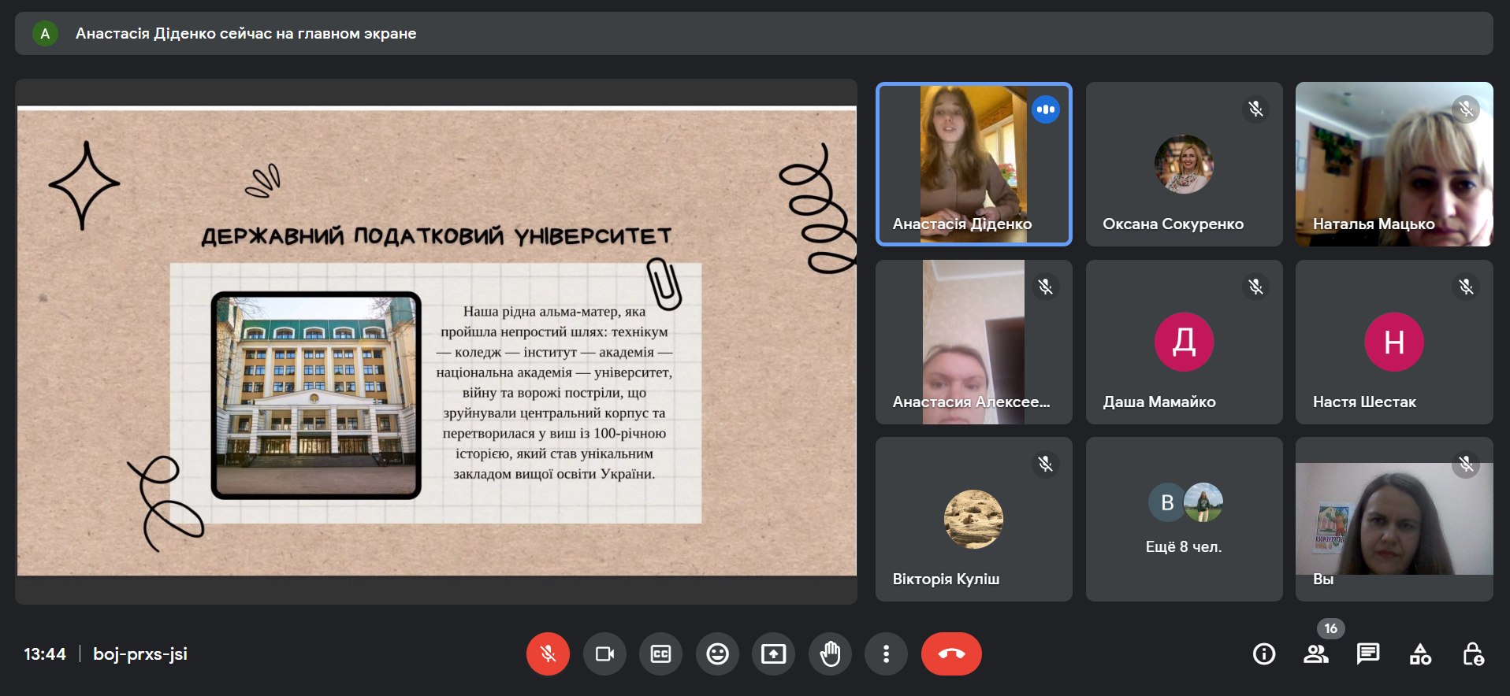
Task: Select Настя Шестак participant tile
Action: [x=1394, y=342]
